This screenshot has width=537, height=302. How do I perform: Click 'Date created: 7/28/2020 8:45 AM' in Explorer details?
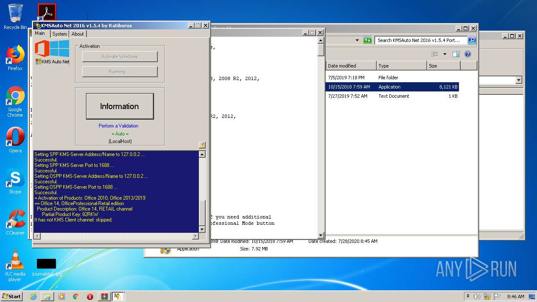coord(343,241)
